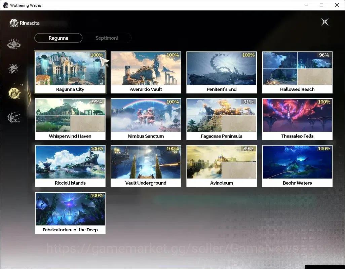This screenshot has height=269, width=345.
Task: Click the Wuthering Waves title bar app icon
Action: [5, 5]
